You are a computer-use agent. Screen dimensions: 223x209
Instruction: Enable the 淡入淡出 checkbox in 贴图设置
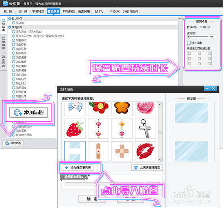tap(189, 43)
